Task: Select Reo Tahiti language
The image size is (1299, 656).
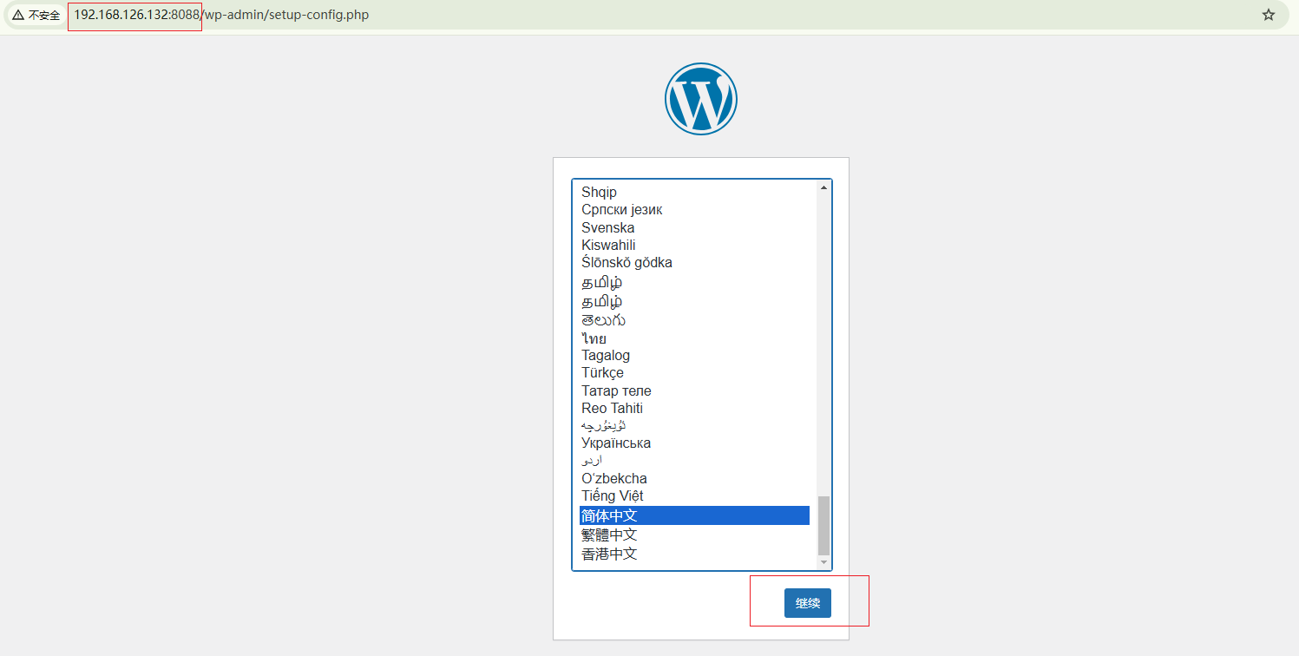Action: coord(694,408)
